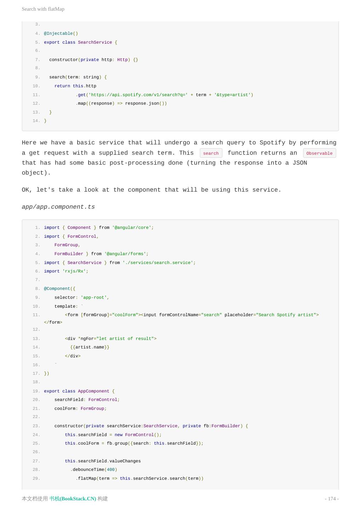Click the page number '- 174 -'
361x511 pixels.
point(332,499)
